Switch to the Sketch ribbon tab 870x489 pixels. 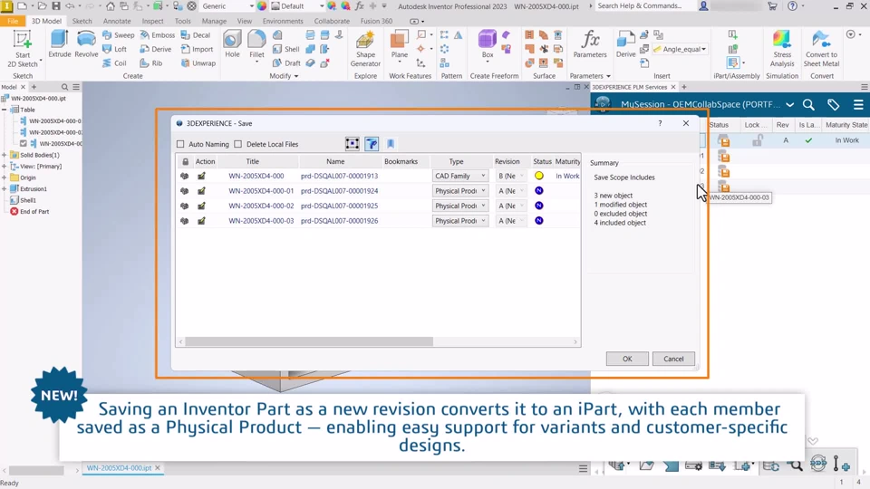pyautogui.click(x=82, y=21)
